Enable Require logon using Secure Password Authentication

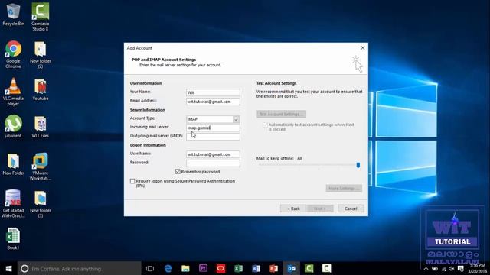point(132,181)
